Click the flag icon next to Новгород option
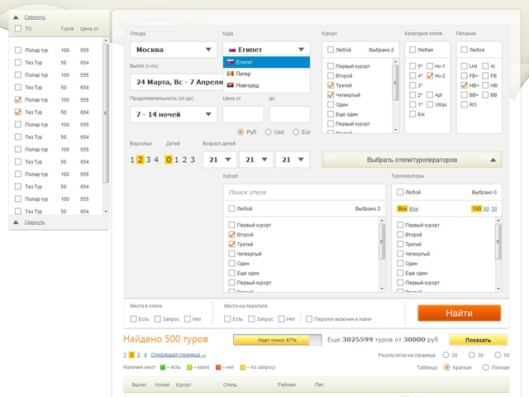This screenshot has height=397, width=529. pyautogui.click(x=231, y=85)
